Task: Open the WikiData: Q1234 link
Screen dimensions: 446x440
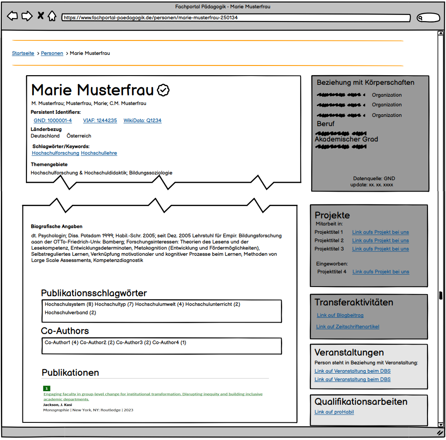Action: tap(142, 120)
